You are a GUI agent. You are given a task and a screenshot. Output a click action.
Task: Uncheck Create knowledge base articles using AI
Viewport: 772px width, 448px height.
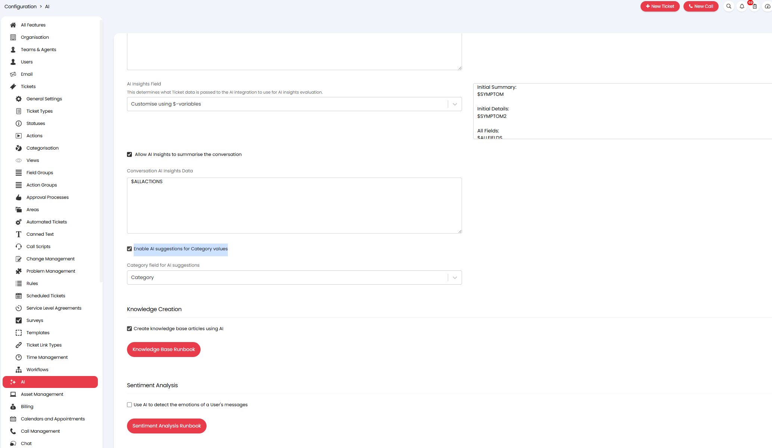tap(130, 329)
